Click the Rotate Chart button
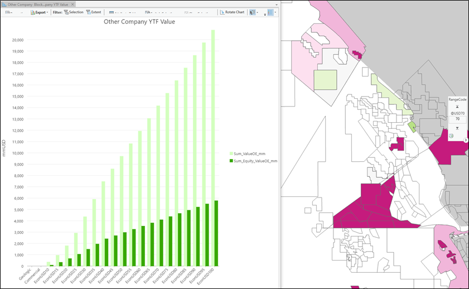 point(231,12)
